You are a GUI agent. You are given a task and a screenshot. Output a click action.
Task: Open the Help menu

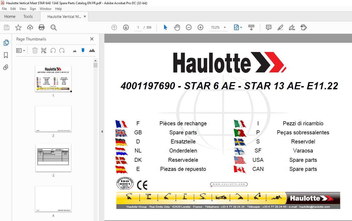tap(58, 9)
